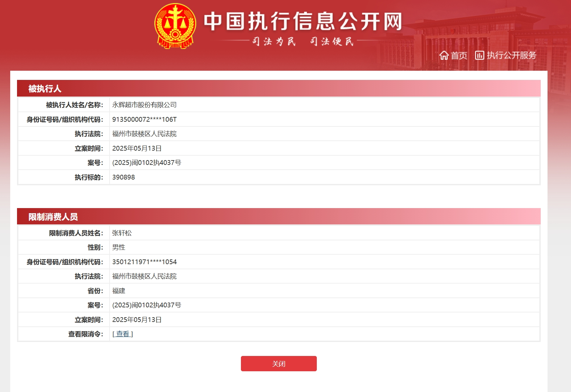Click the home icon beside 首页

coord(444,56)
